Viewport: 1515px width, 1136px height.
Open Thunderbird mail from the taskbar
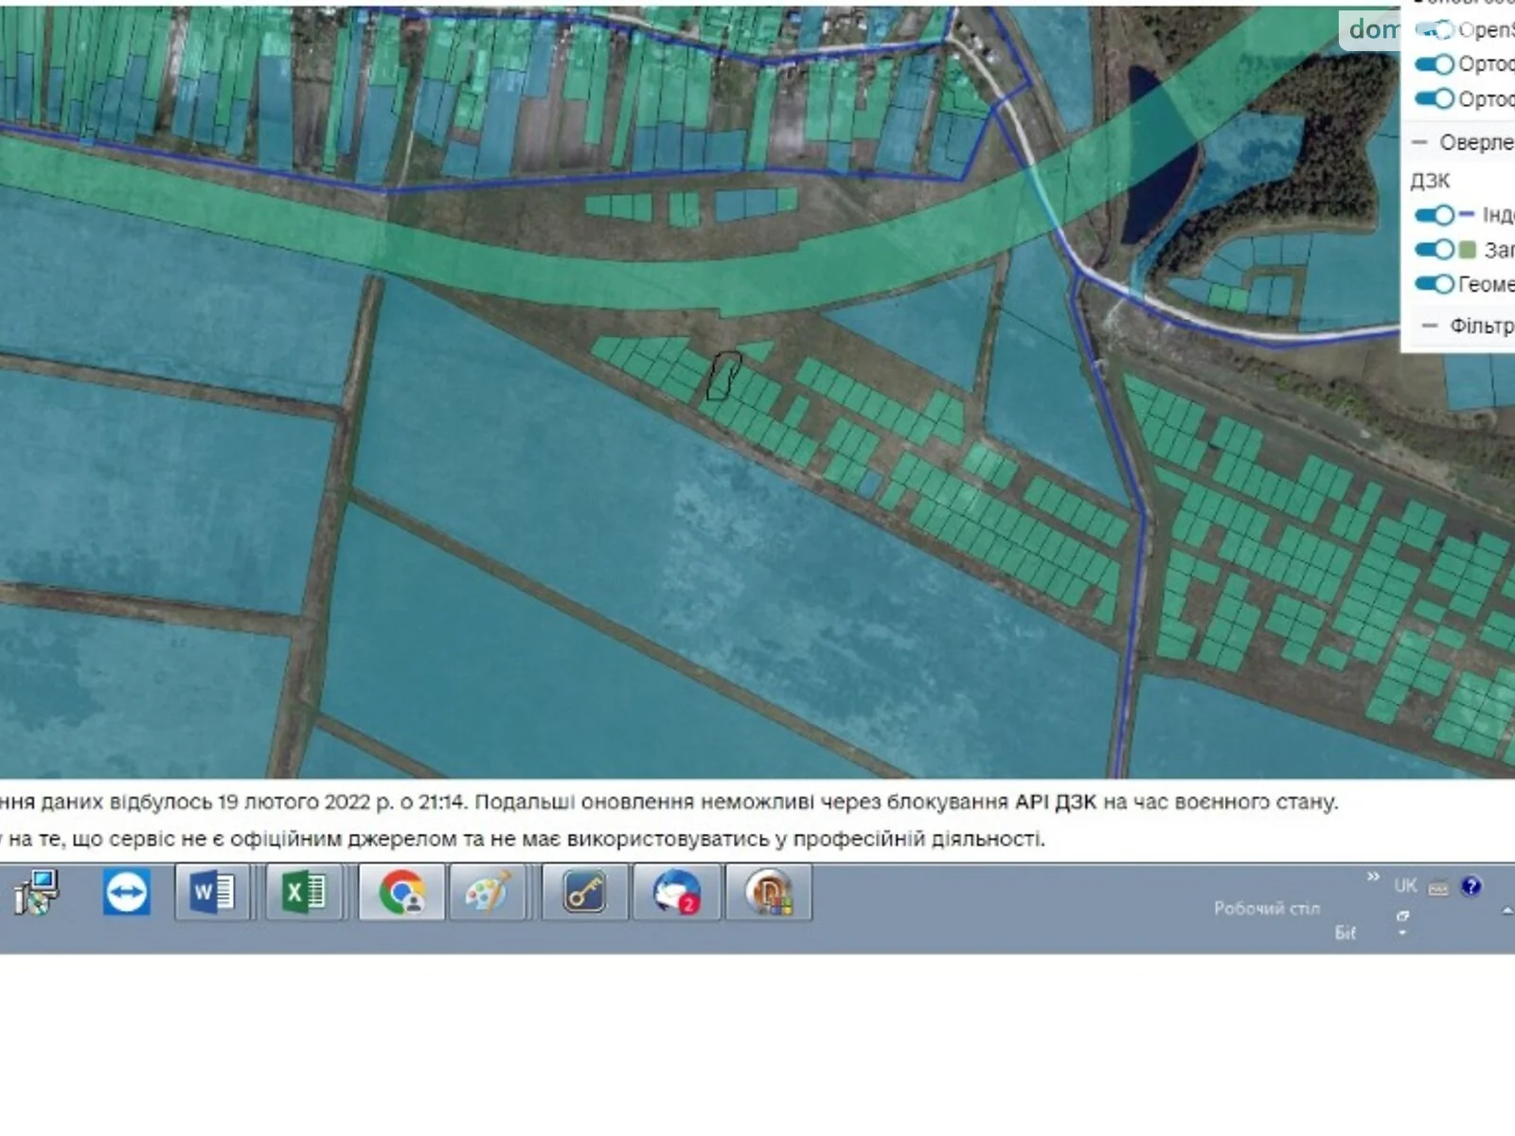coord(676,892)
